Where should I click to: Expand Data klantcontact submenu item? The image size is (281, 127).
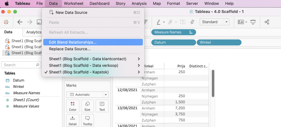87,59
